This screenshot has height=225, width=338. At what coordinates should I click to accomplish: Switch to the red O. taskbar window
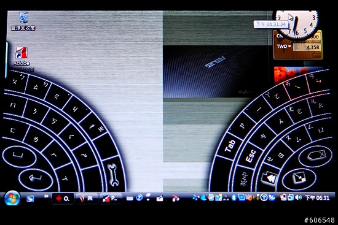[x=63, y=199]
